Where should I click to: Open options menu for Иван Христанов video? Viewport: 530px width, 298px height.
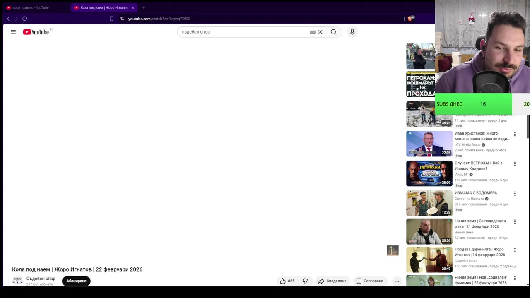click(x=515, y=134)
